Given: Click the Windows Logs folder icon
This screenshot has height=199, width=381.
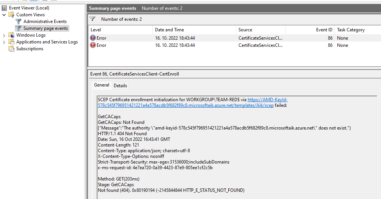Looking at the screenshot, I should tap(11, 35).
